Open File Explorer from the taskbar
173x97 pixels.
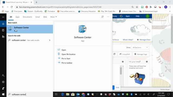click(68, 94)
